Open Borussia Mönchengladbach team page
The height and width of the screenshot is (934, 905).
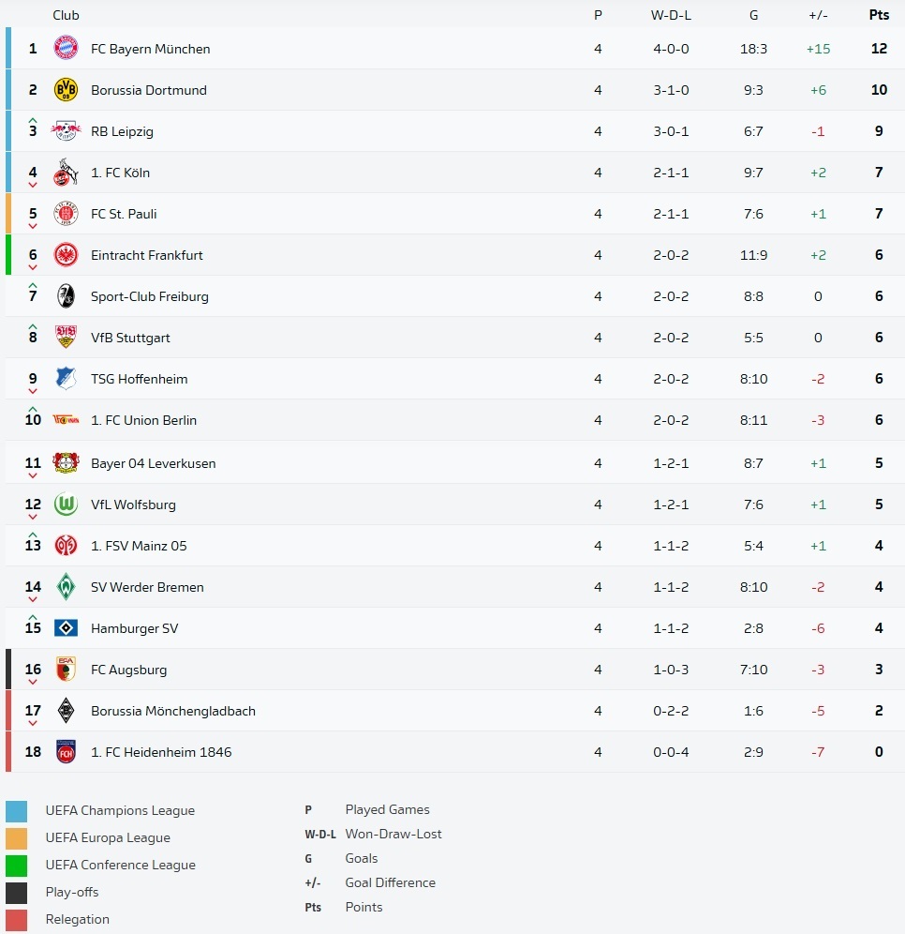point(172,711)
